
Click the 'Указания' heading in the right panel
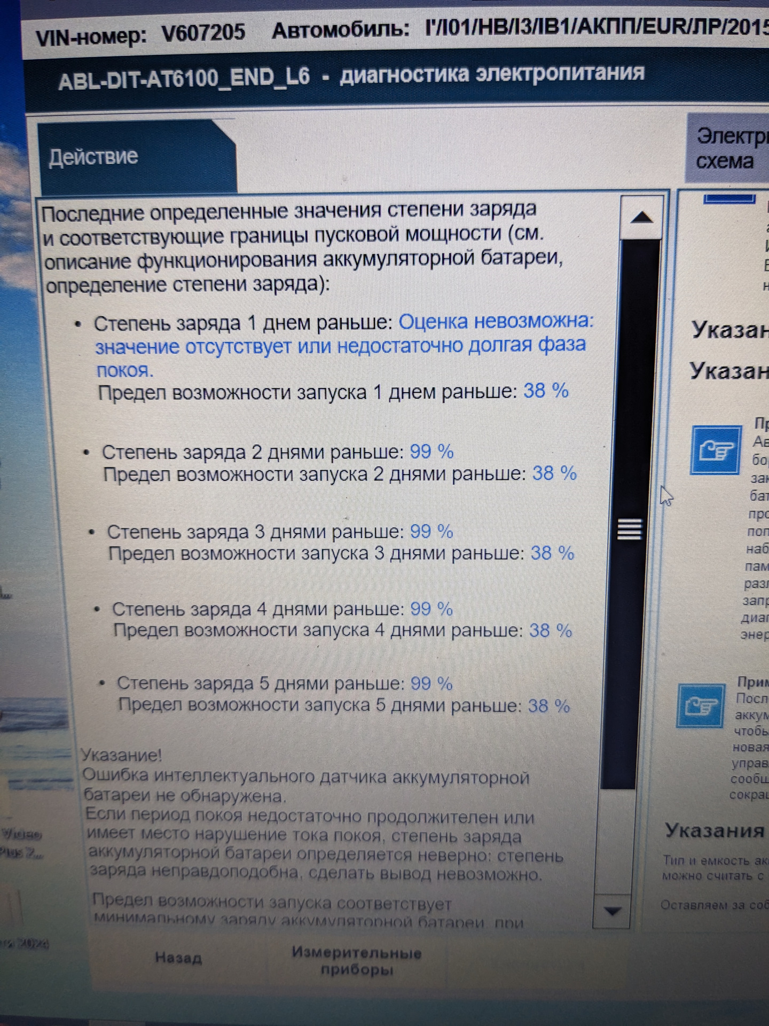point(714,830)
